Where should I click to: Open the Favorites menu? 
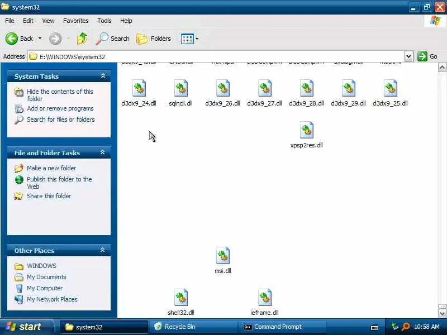pyautogui.click(x=76, y=21)
